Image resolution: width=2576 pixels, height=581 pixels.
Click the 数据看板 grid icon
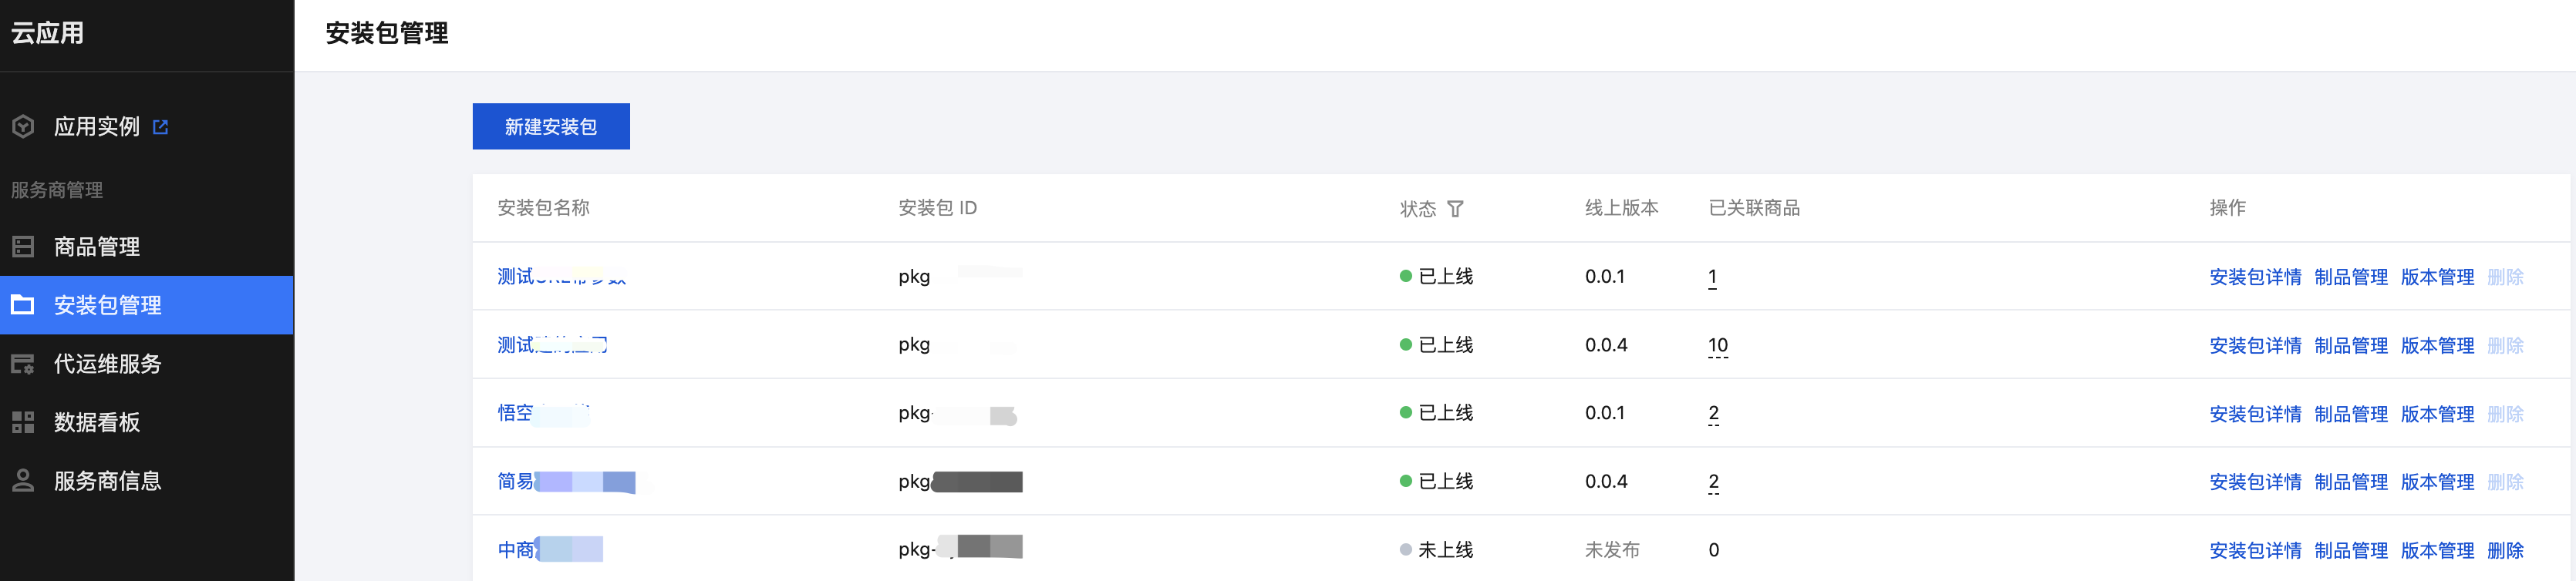click(x=23, y=422)
